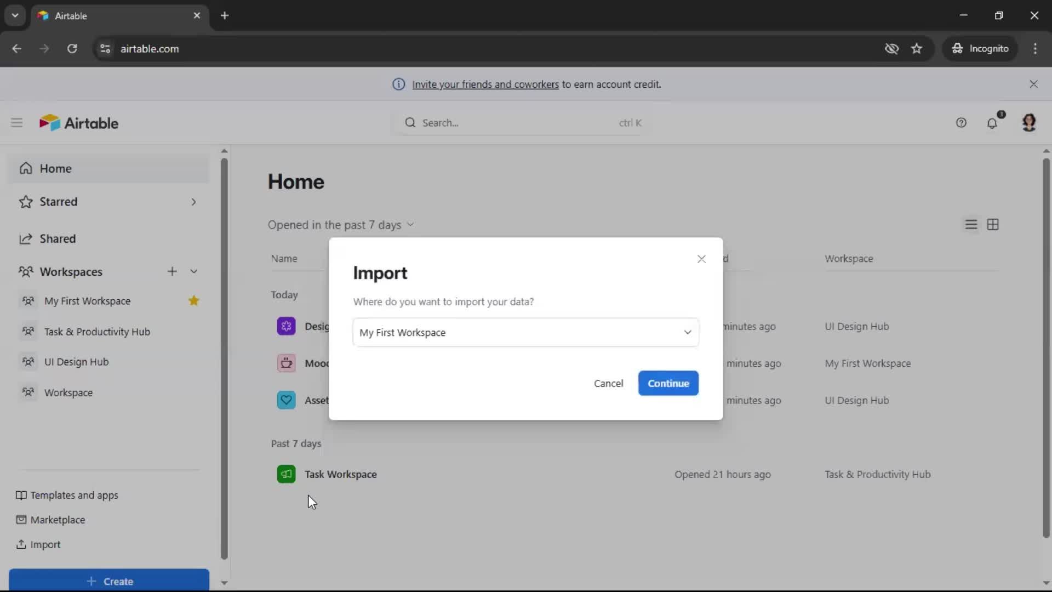This screenshot has width=1052, height=592.
Task: Click the purple Design base icon
Action: (x=286, y=327)
